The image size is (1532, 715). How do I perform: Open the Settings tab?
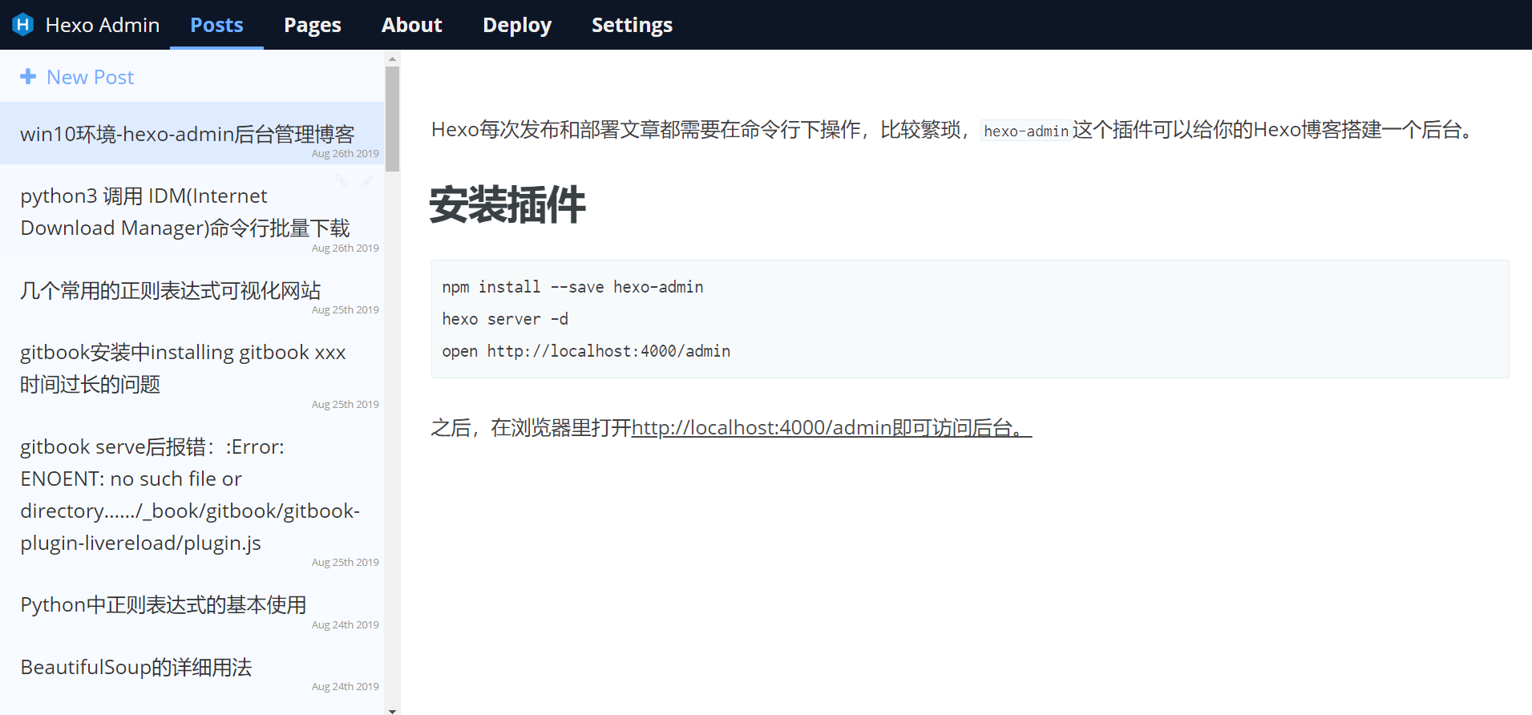click(x=632, y=25)
